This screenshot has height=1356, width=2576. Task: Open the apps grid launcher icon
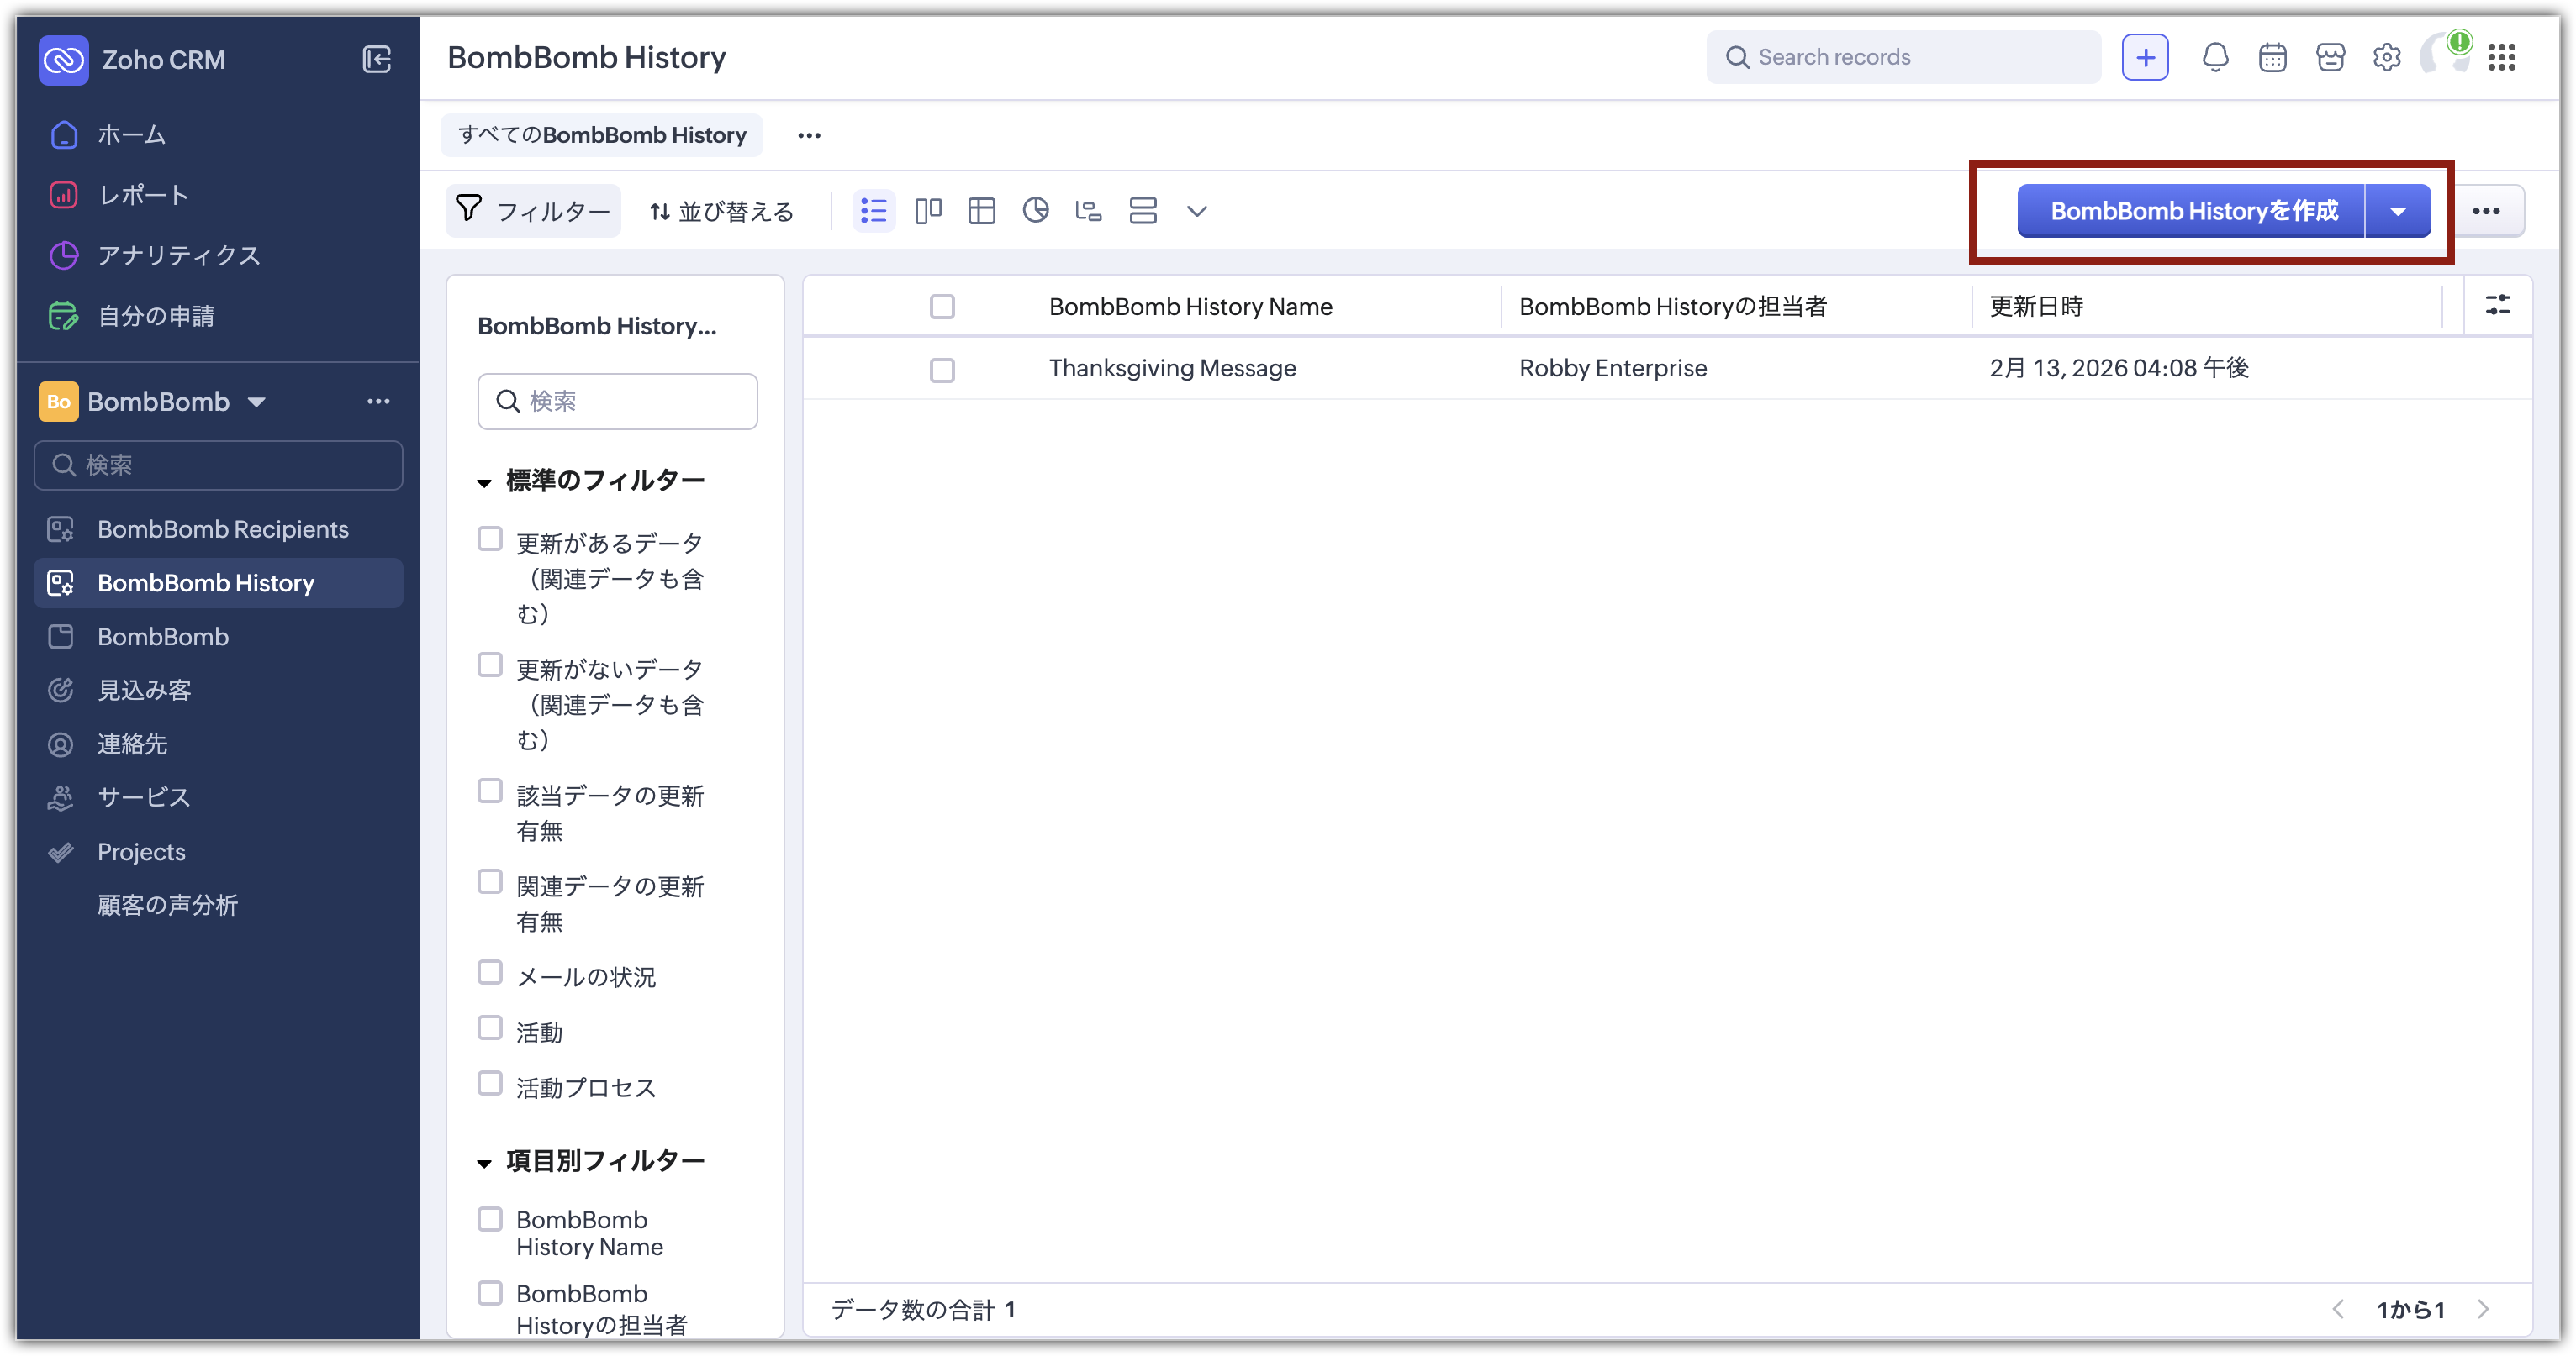coord(2501,58)
